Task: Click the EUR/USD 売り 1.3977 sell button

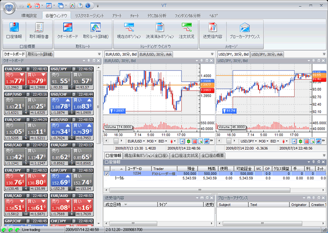Action: click(x=15, y=79)
